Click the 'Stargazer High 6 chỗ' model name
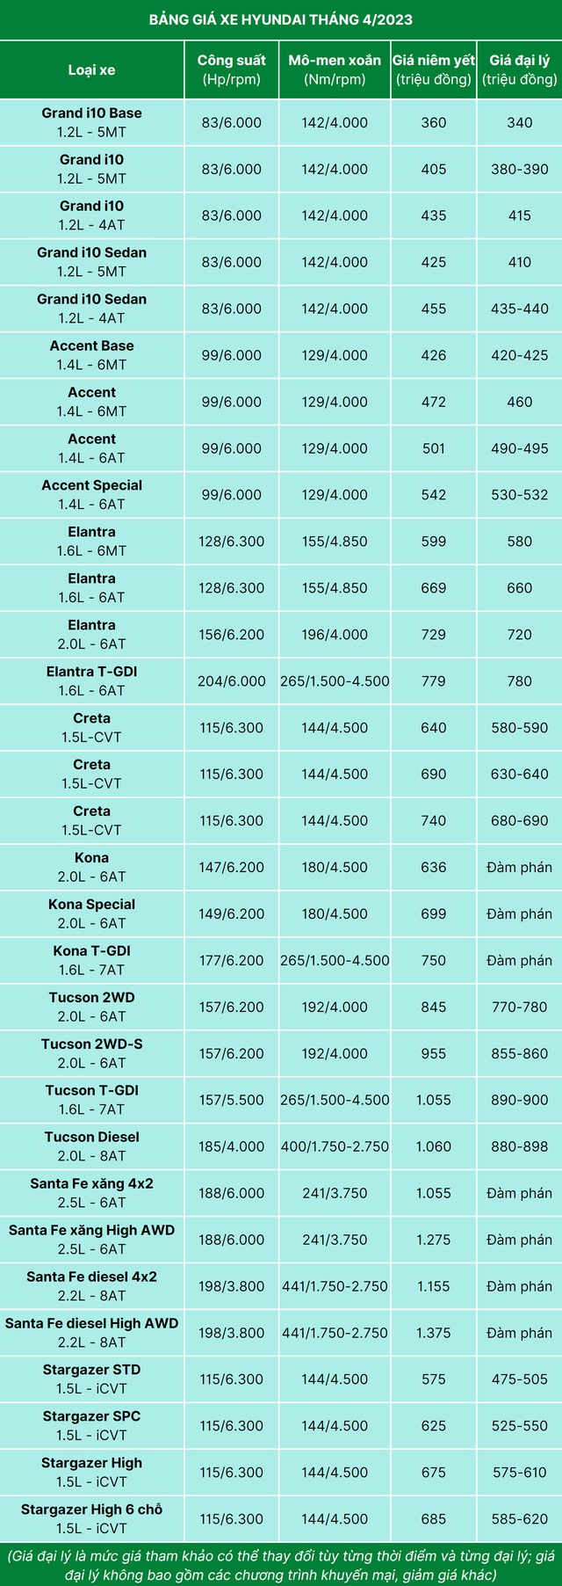 pos(91,1510)
